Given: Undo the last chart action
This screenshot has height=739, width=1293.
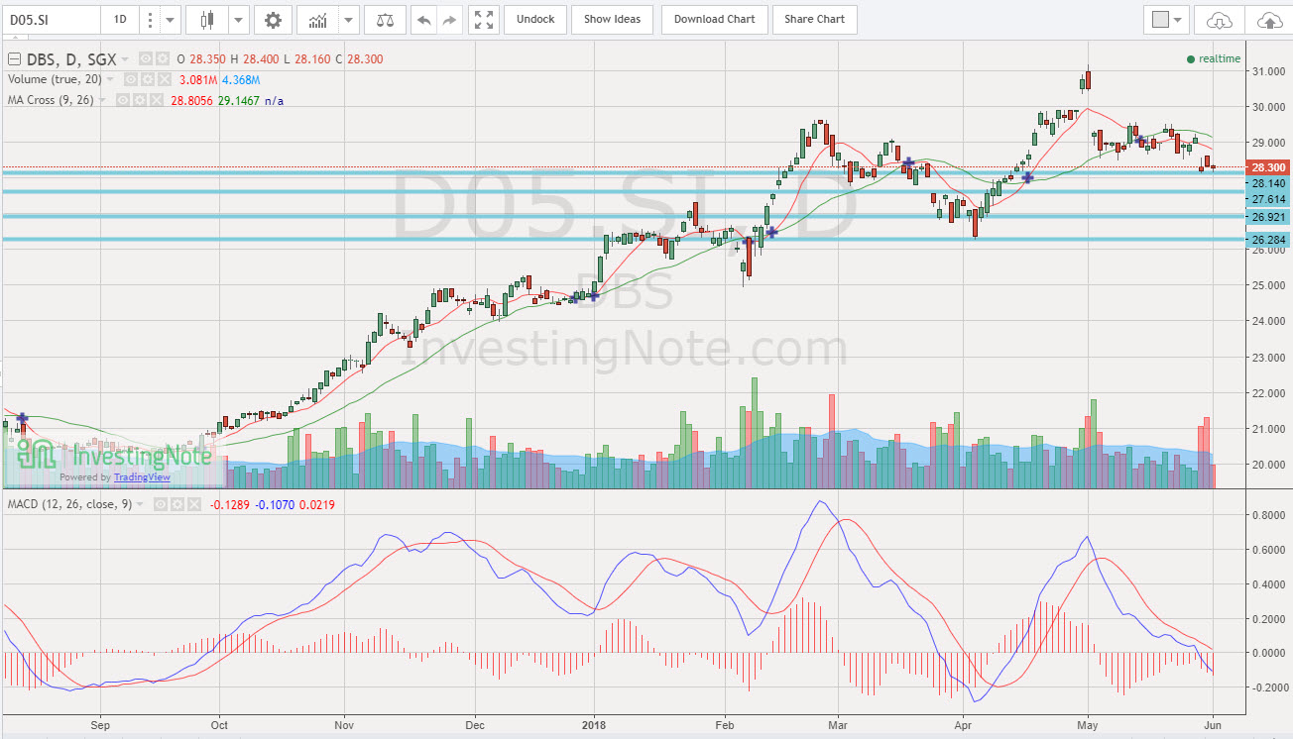Looking at the screenshot, I should pos(423,19).
